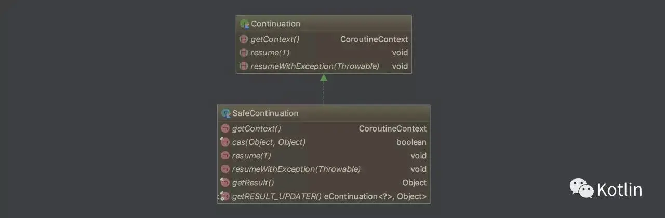Click the icon beside SafeContinuation resumeWithException

coord(225,169)
